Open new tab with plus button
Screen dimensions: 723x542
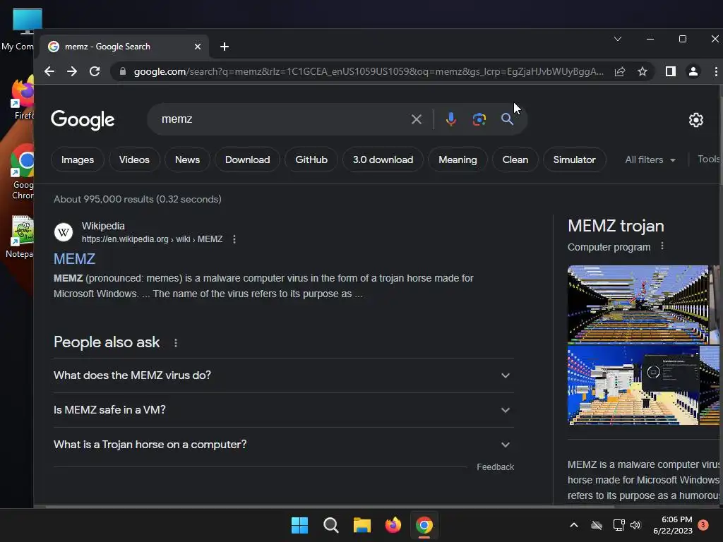click(225, 47)
